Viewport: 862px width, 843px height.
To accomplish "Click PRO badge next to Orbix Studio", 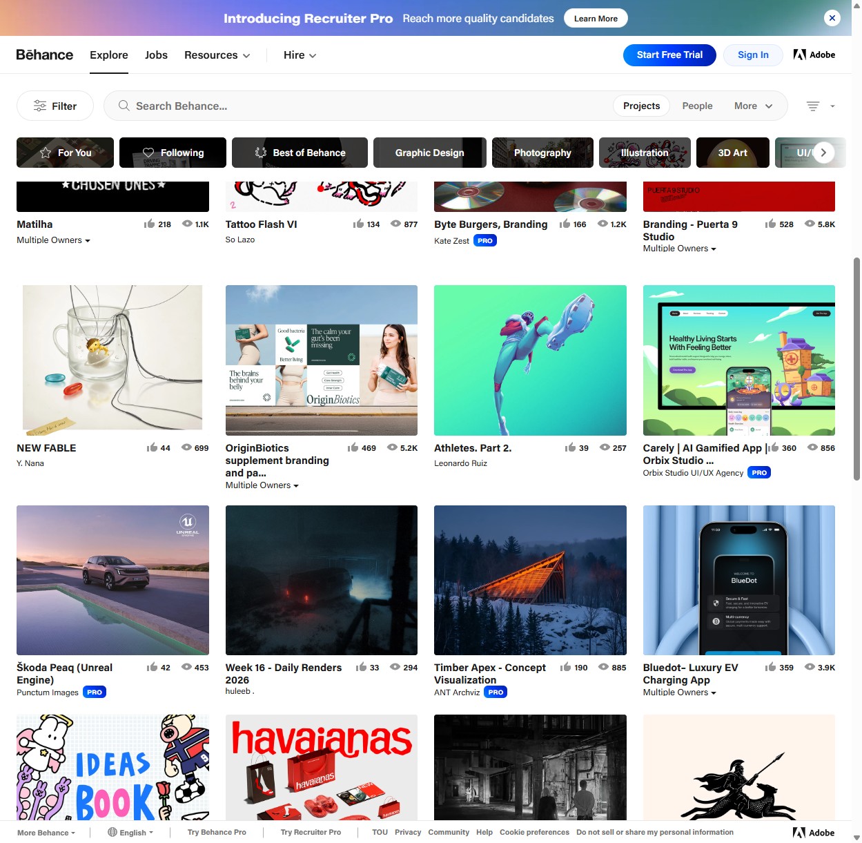I will (x=759, y=473).
